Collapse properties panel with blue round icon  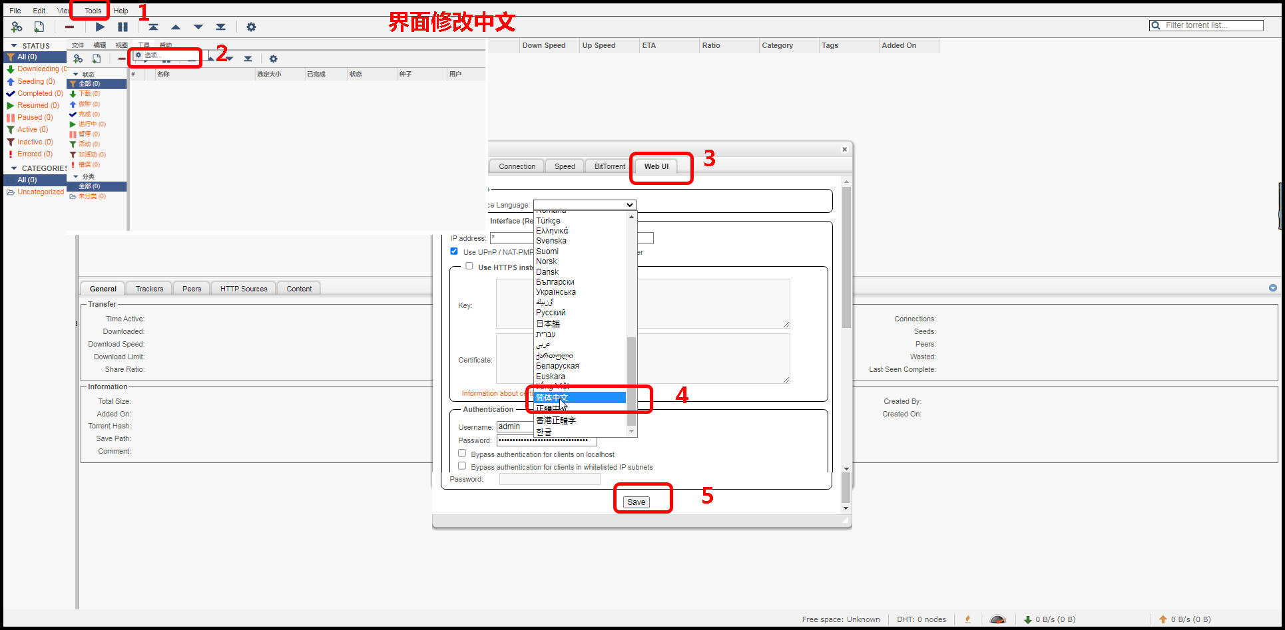[1273, 288]
